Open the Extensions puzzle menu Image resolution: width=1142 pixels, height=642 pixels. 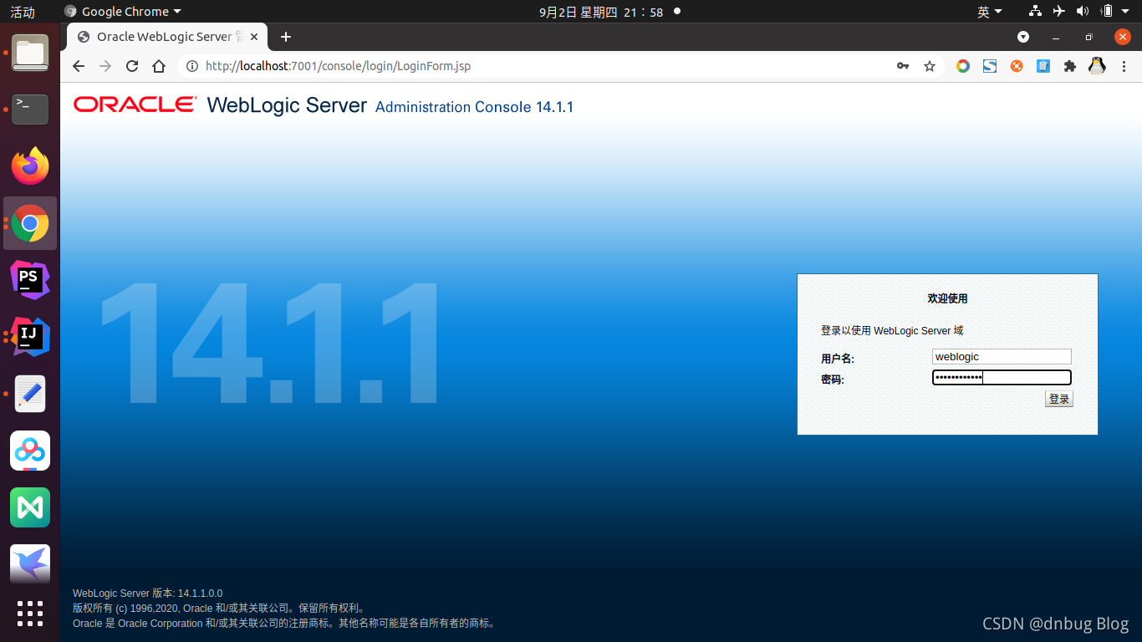pyautogui.click(x=1070, y=66)
